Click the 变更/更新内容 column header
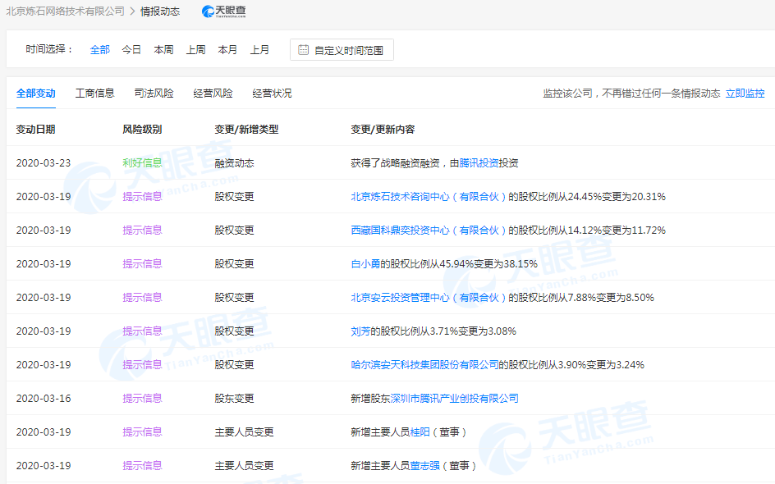Viewport: 775px width, 484px height. point(383,130)
